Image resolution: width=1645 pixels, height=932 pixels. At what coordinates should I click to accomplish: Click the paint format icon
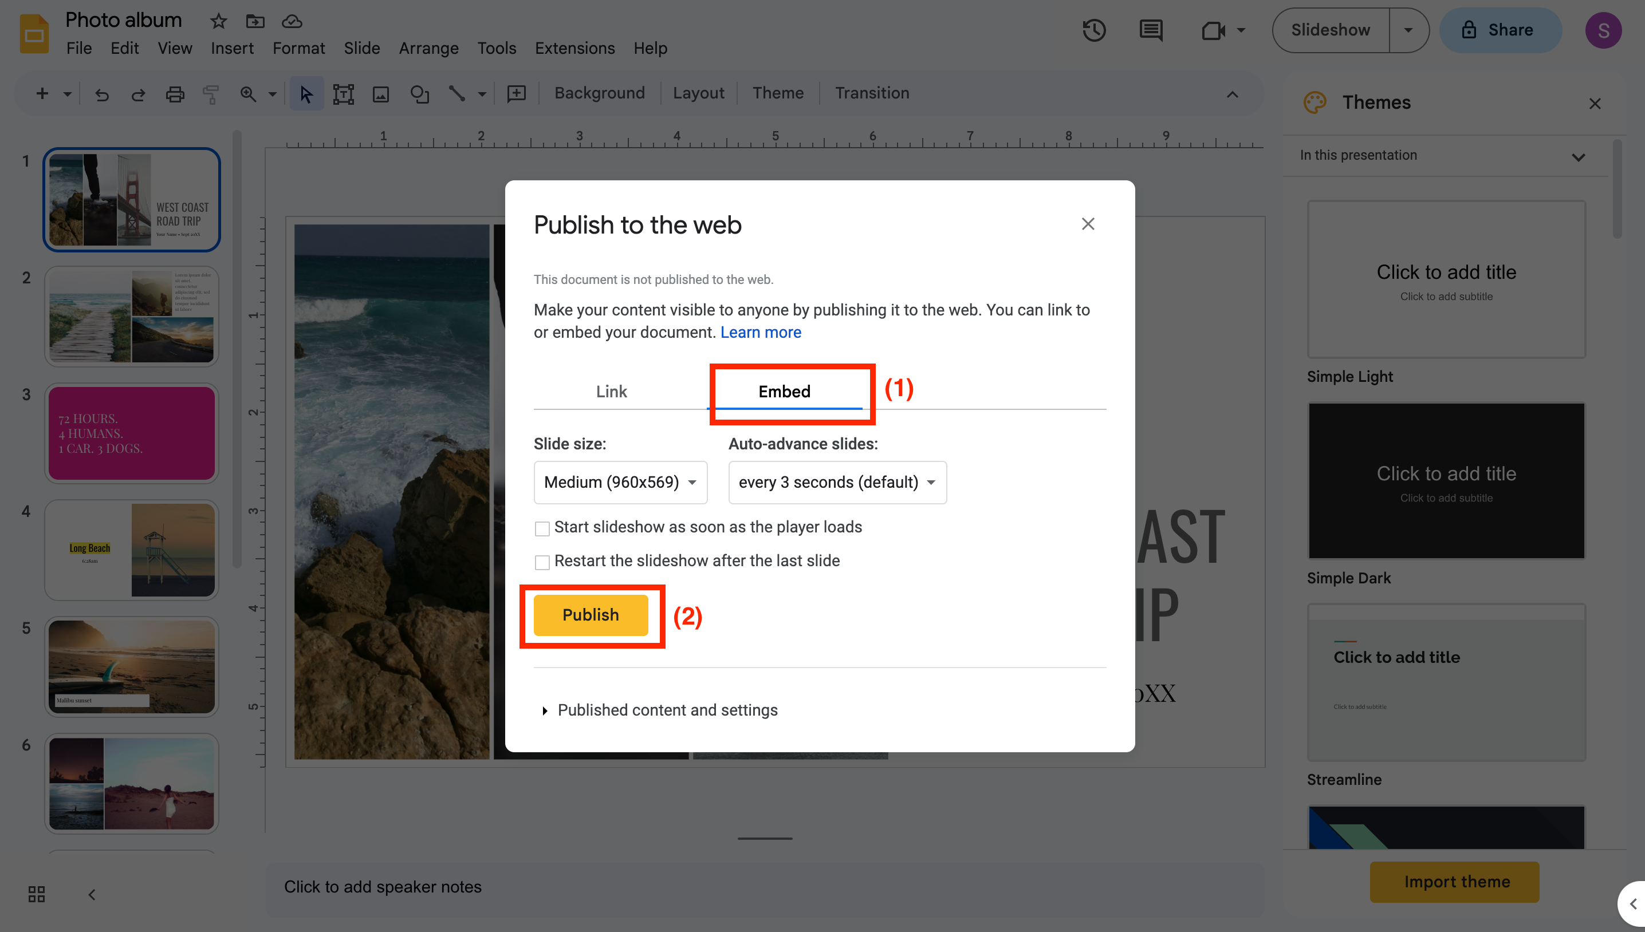(x=211, y=94)
